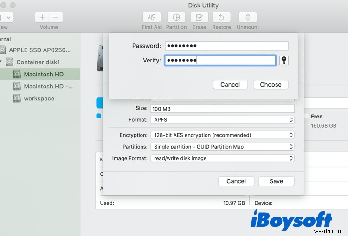348x236 pixels.
Task: Click the Macintosh HD -… volume icon
Action: tap(17, 86)
